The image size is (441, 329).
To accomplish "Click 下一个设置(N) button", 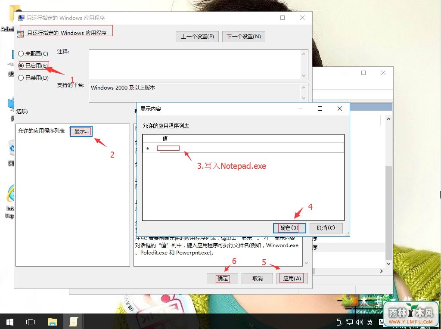I will pos(244,37).
